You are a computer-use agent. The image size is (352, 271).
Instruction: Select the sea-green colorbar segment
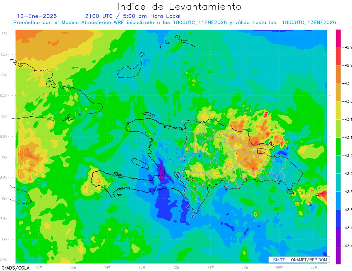click(338, 165)
